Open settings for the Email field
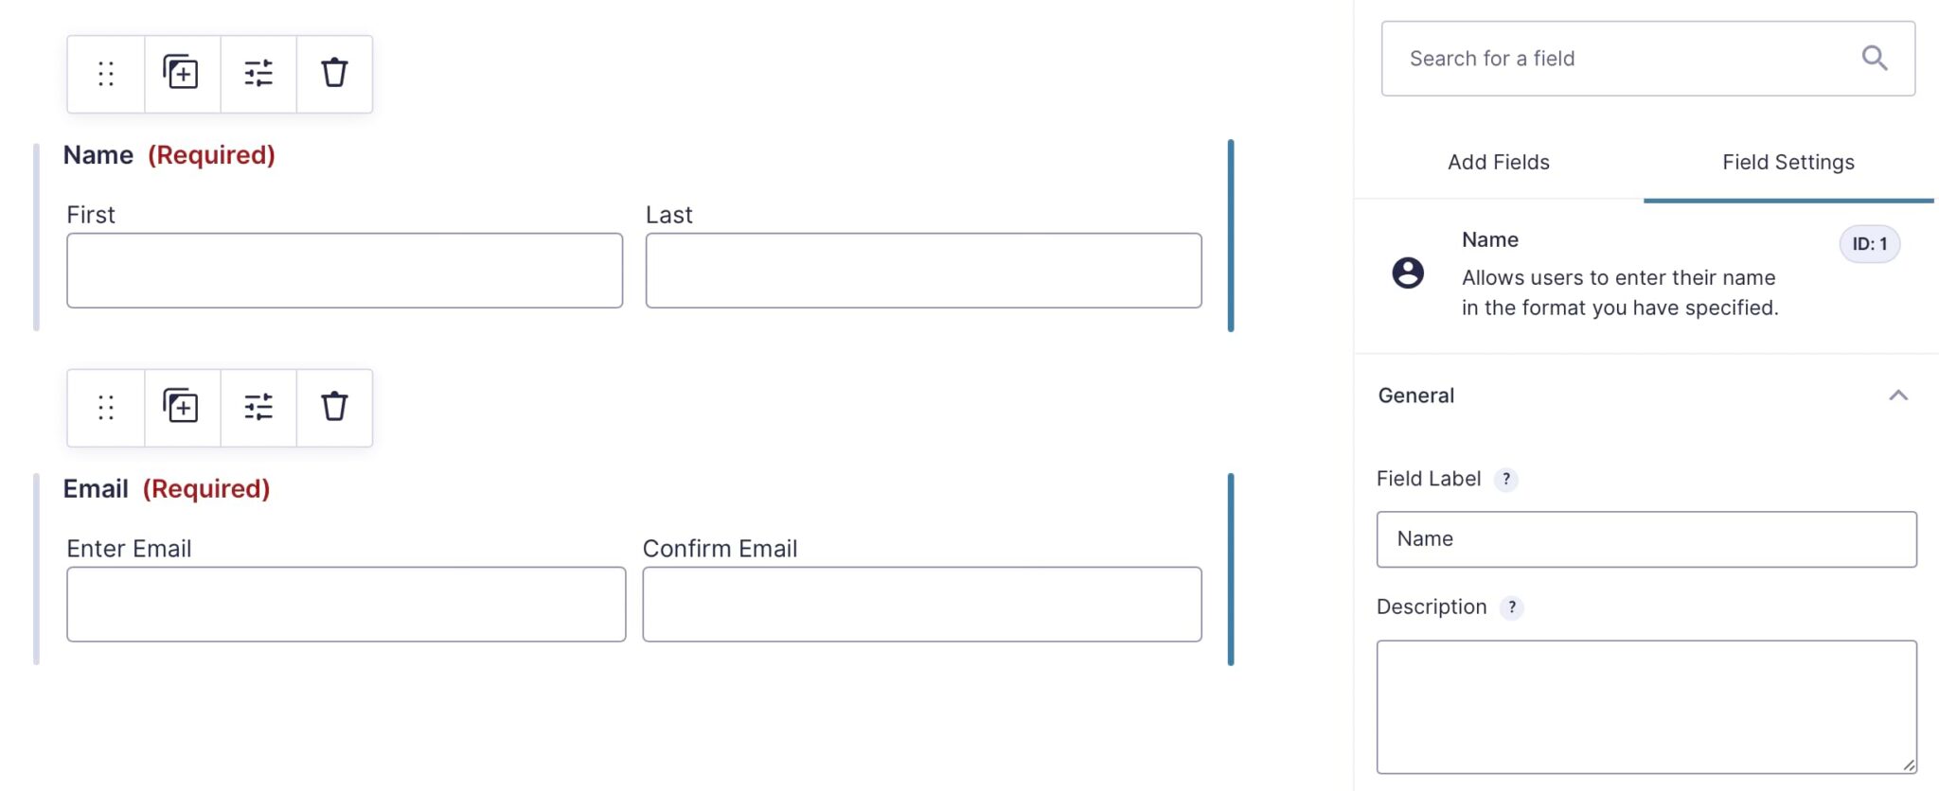The height and width of the screenshot is (791, 1939). (x=258, y=408)
